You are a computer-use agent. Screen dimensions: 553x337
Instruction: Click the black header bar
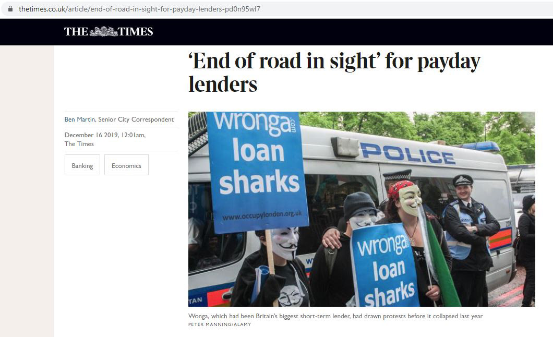pos(276,32)
